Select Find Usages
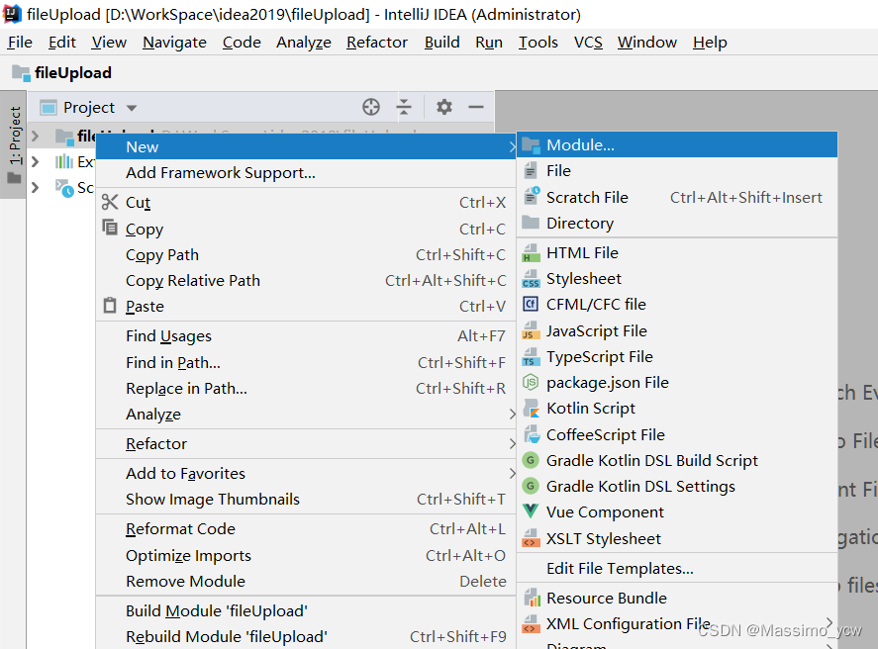Viewport: 878px width, 649px height. pyautogui.click(x=306, y=336)
